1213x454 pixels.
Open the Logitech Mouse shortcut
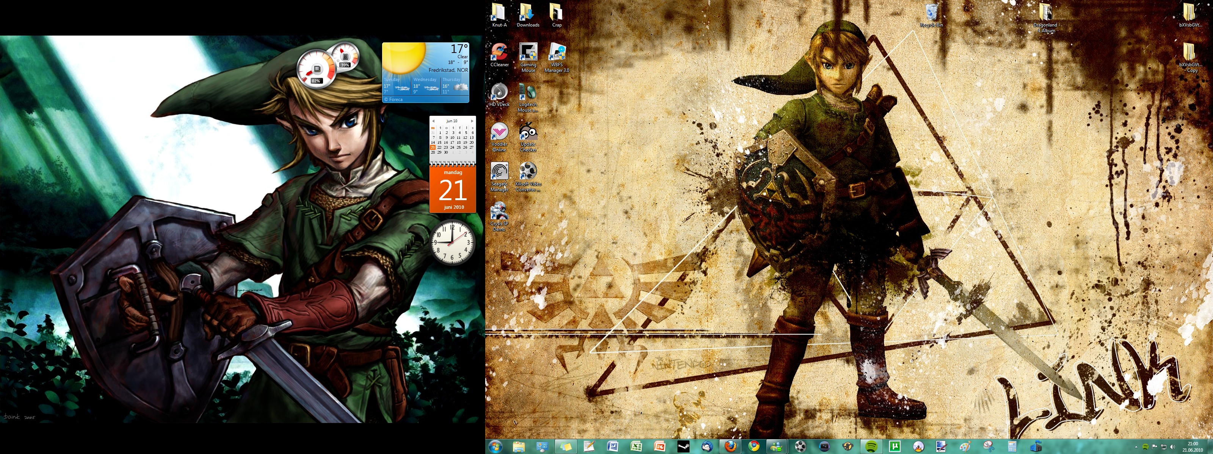tap(528, 98)
